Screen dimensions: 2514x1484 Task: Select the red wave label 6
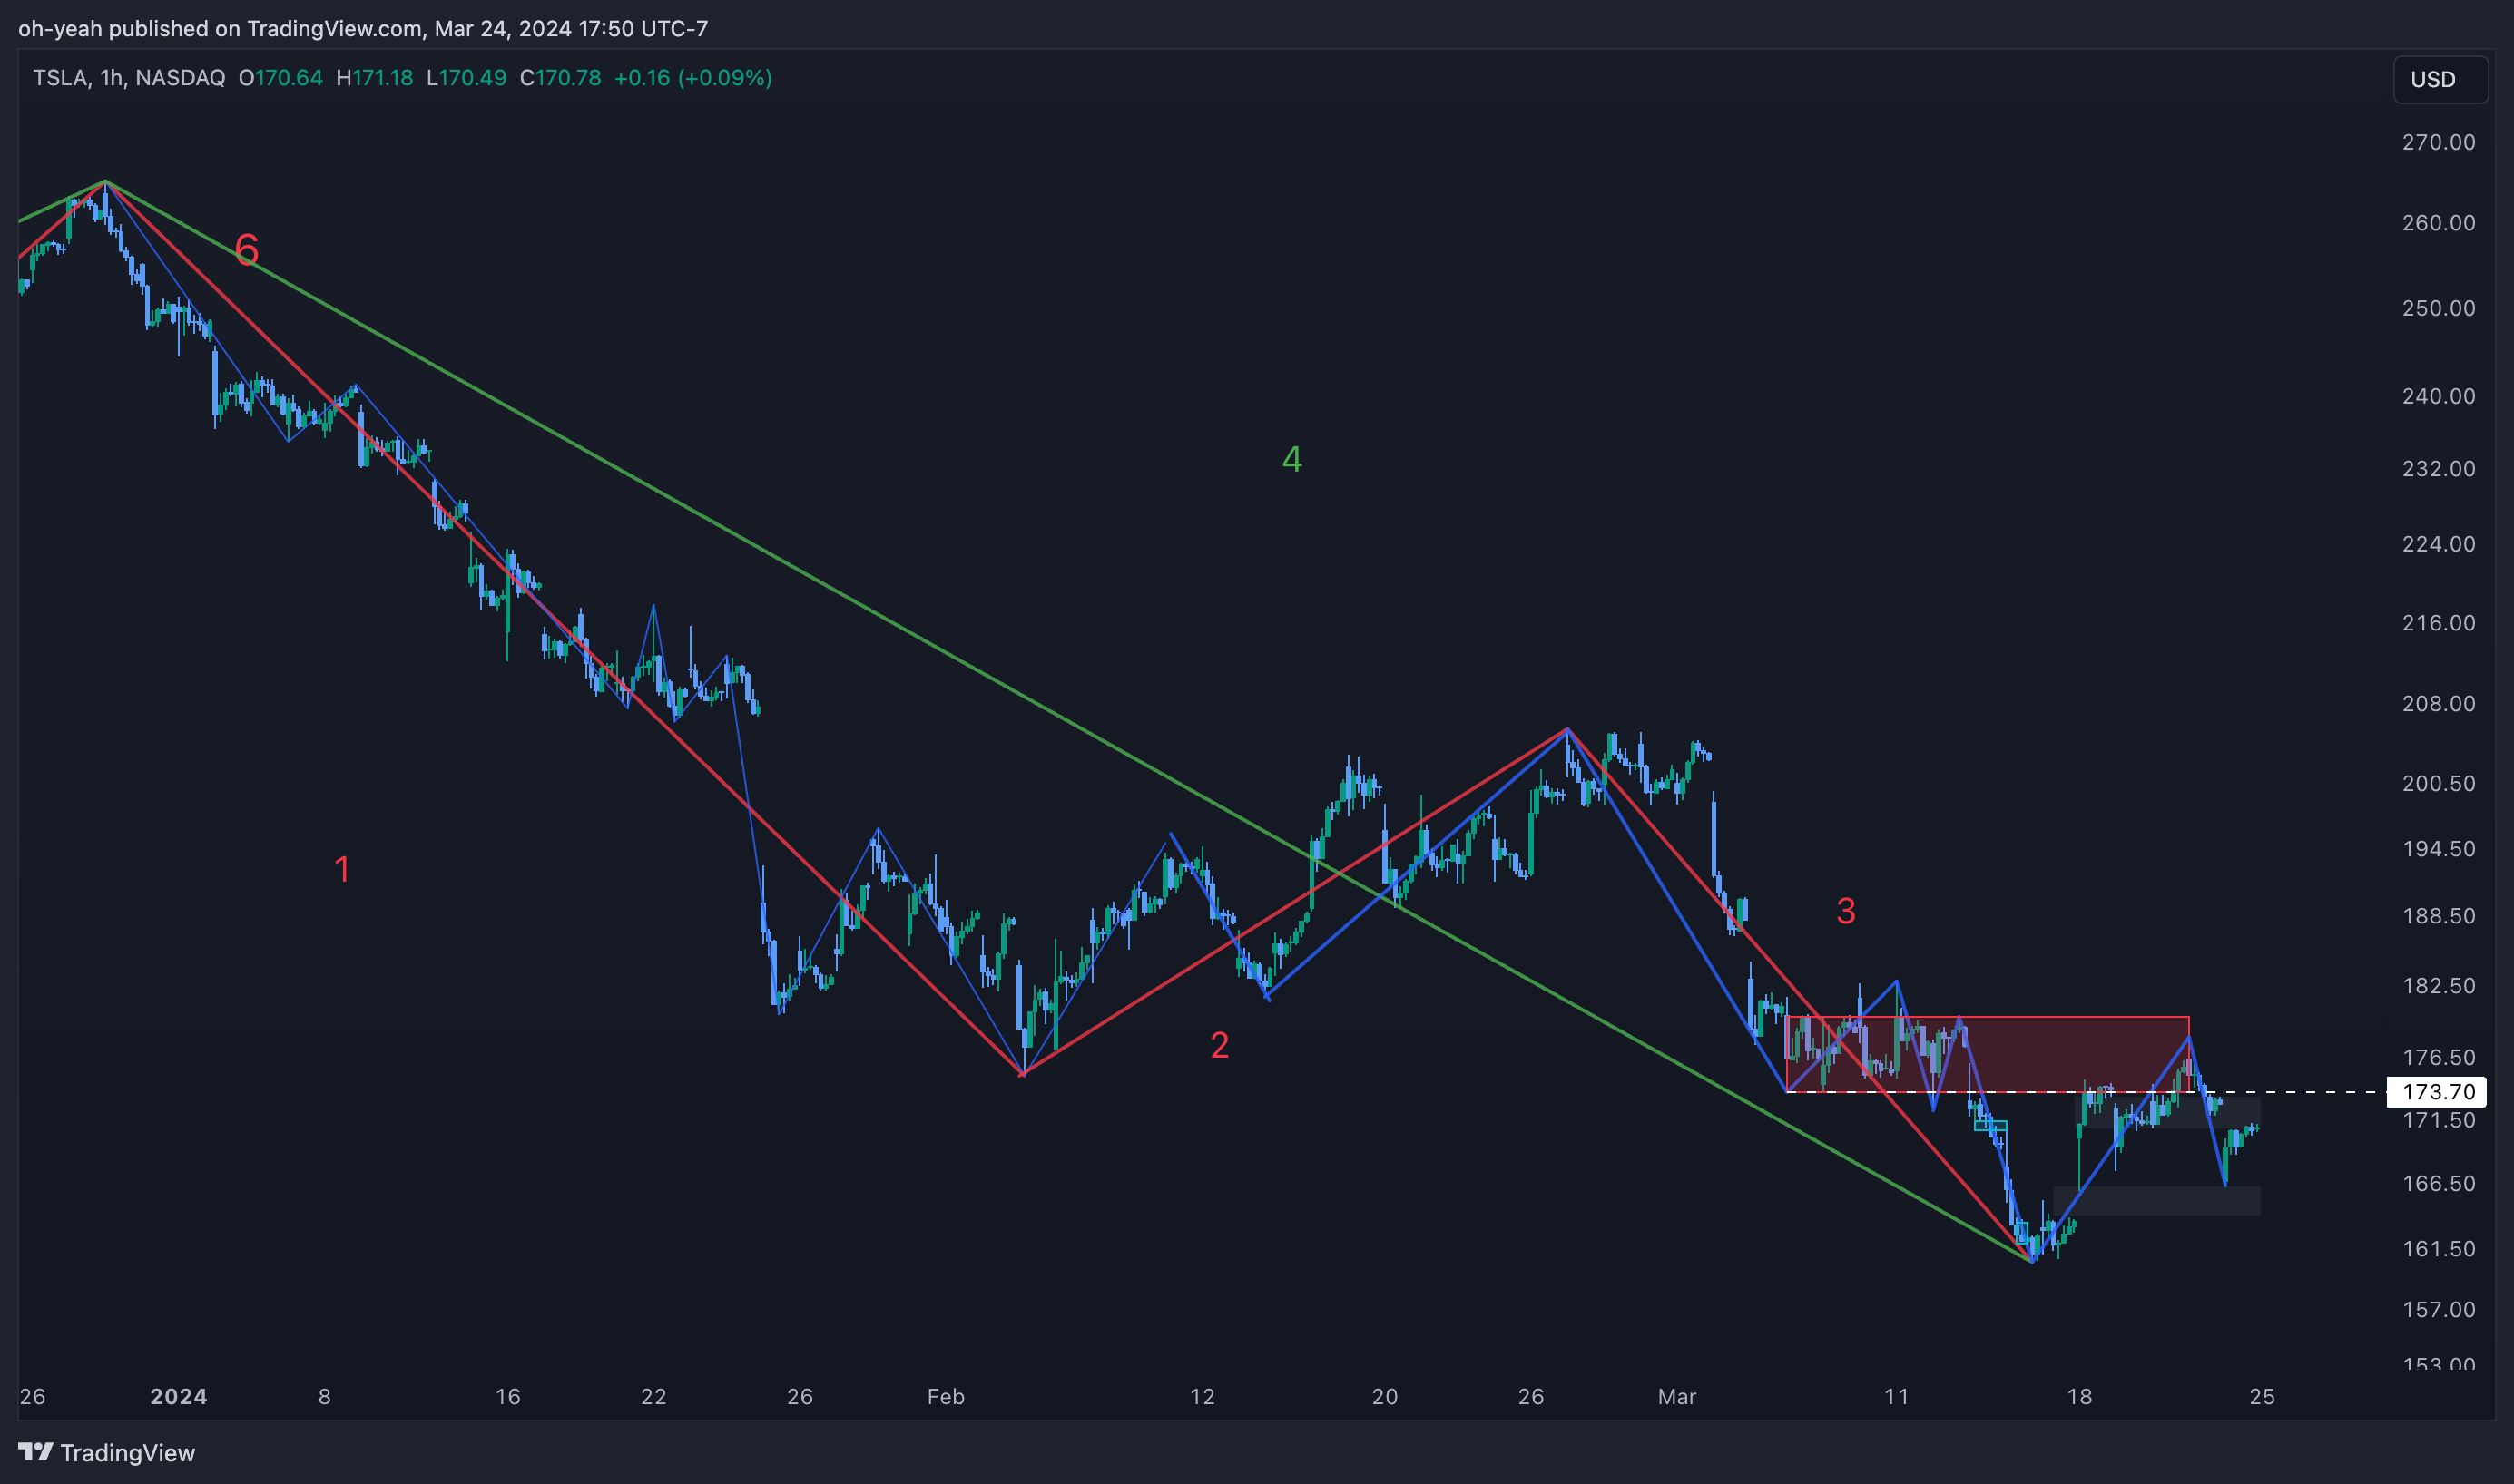click(x=246, y=249)
